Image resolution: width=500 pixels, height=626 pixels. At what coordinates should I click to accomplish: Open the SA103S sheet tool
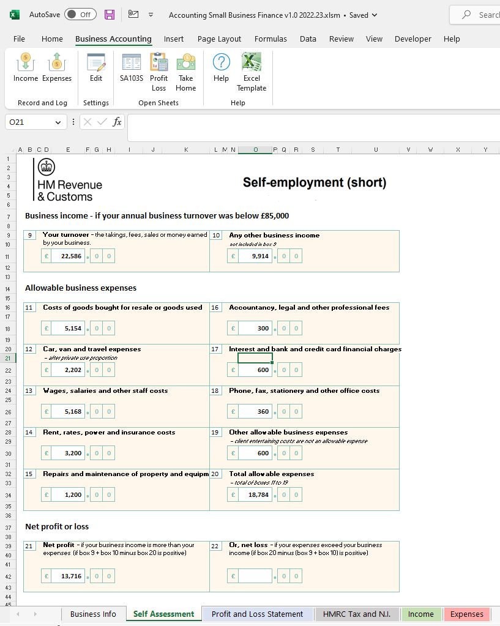[x=131, y=69]
